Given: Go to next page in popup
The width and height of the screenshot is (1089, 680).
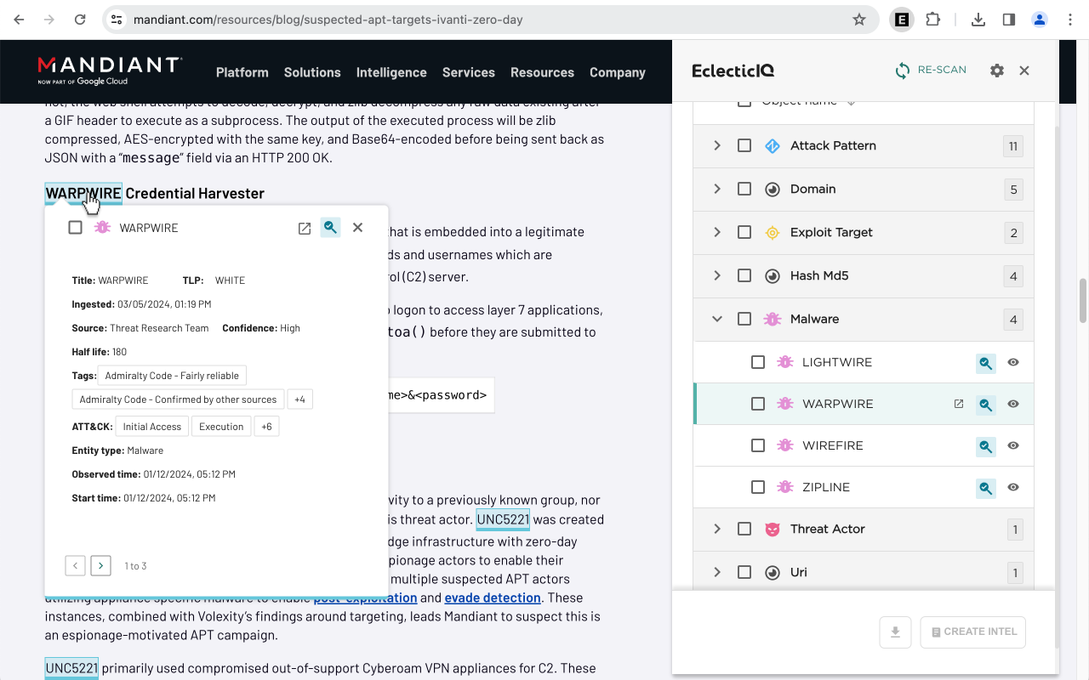Looking at the screenshot, I should [x=100, y=565].
